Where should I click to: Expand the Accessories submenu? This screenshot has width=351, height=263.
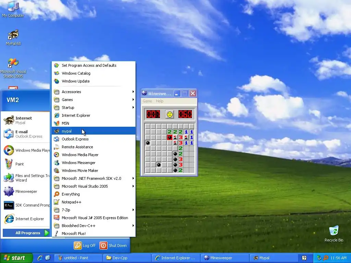point(94,92)
